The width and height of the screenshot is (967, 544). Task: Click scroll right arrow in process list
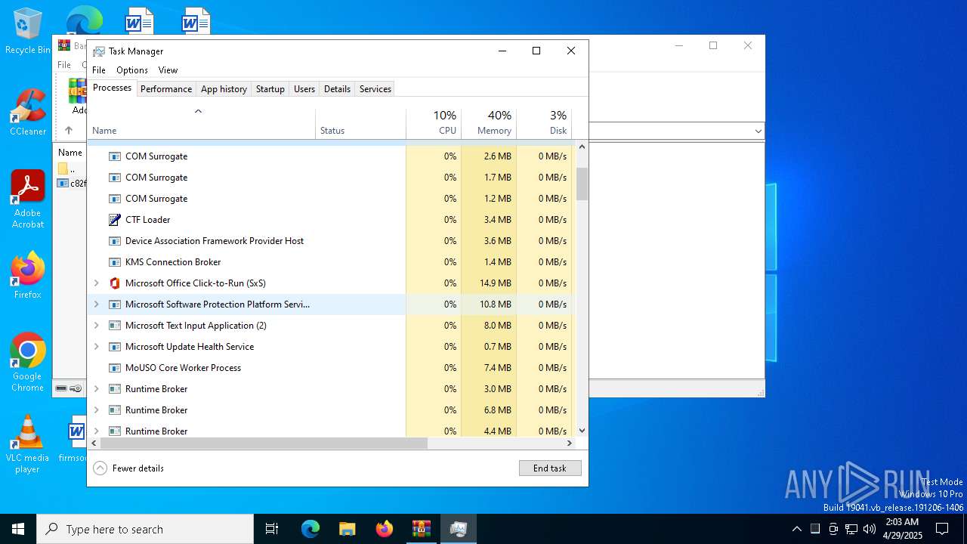[570, 444]
